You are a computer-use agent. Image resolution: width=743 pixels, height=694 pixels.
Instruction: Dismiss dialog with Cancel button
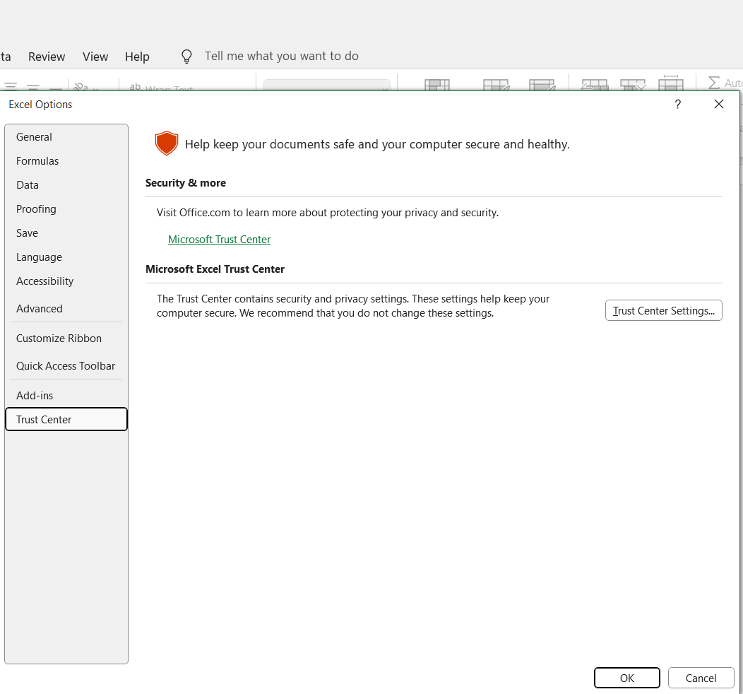pos(701,678)
